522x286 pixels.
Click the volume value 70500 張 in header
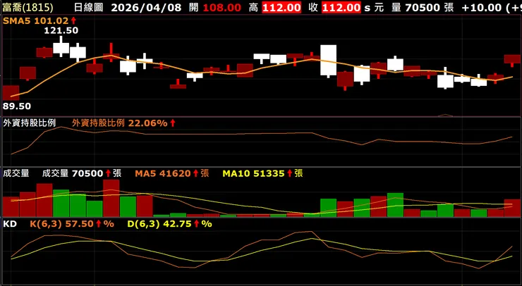coord(428,7)
